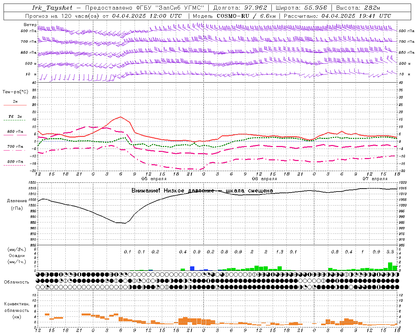This screenshot has width=416, height=333.
Task: Click the 'Модель COSMO-RU / 6.6км' label
Action: coord(234,16)
